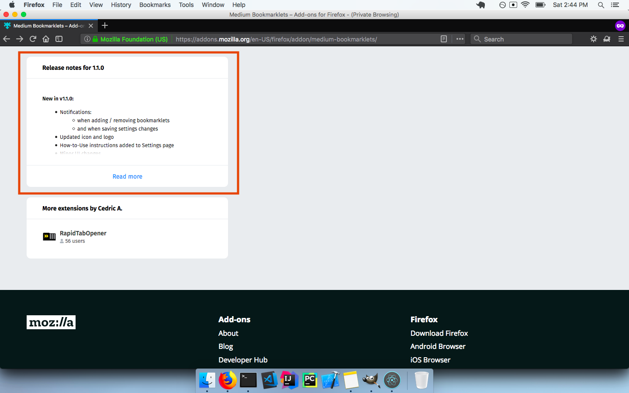Open the iOS Browser footer link
Image resolution: width=629 pixels, height=393 pixels.
(x=430, y=360)
